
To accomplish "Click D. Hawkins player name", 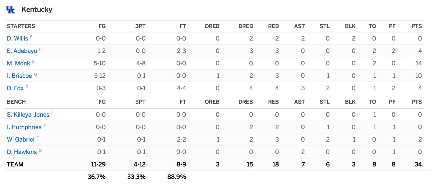I will [x=22, y=152].
